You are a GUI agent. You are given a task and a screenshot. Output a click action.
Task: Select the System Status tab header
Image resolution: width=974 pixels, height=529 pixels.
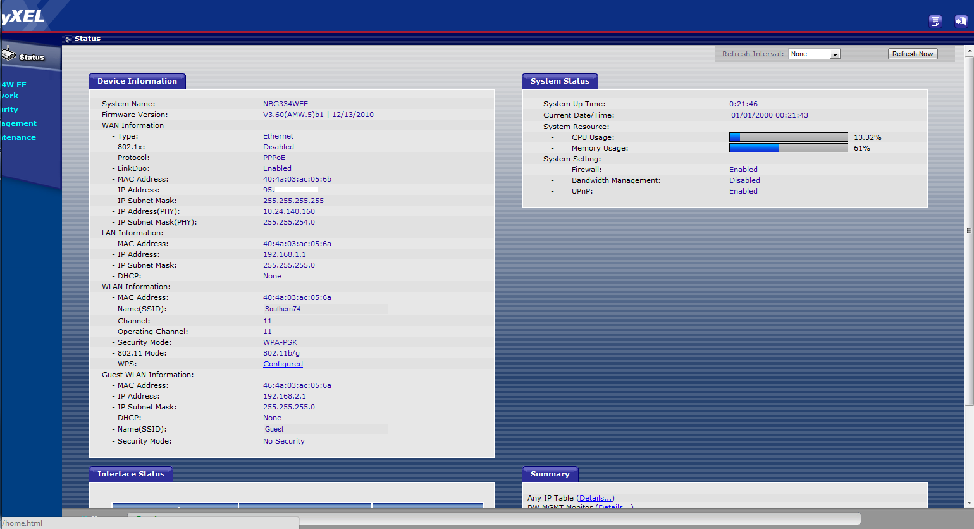560,81
